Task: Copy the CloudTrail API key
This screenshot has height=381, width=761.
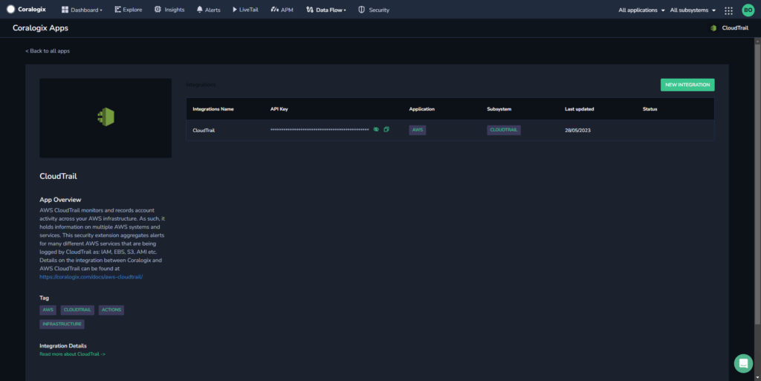Action: (386, 129)
